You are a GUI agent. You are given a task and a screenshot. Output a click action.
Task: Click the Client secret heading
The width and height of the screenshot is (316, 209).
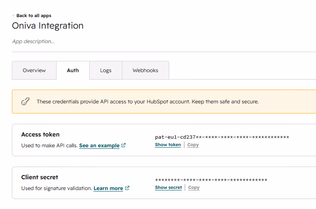point(39,177)
